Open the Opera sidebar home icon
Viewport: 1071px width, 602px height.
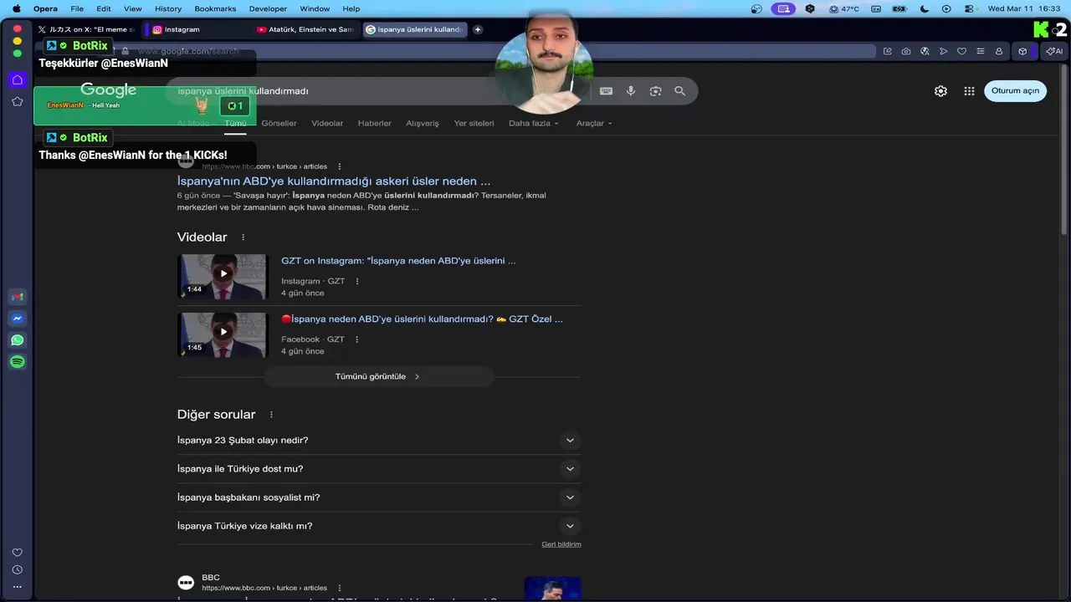click(17, 79)
